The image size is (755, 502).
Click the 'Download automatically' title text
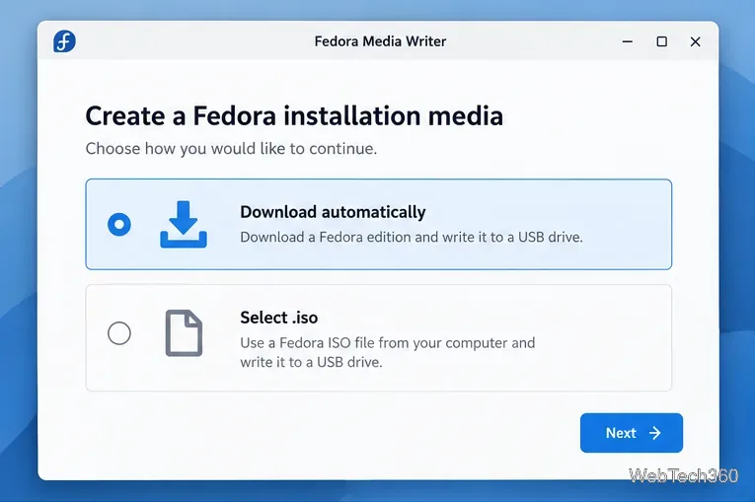coord(333,212)
